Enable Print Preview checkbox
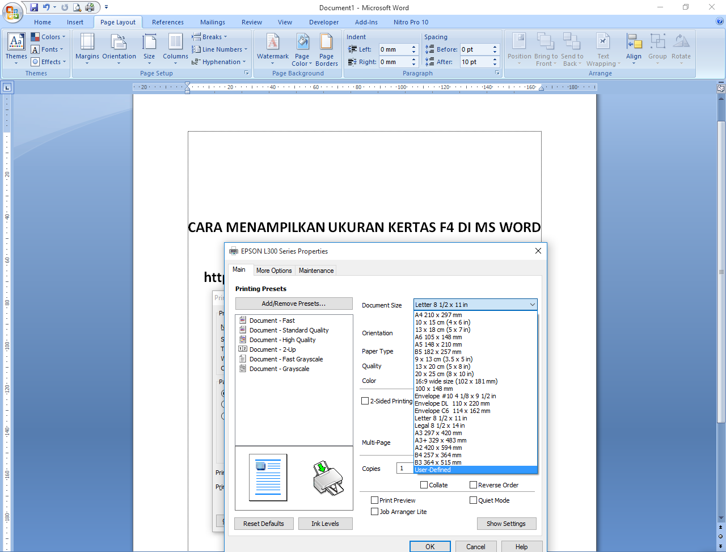This screenshot has height=552, width=726. tap(374, 500)
